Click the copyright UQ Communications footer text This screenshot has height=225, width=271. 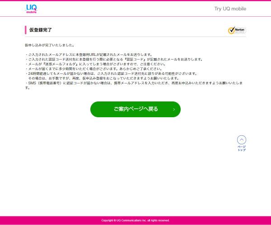[x=135, y=220]
